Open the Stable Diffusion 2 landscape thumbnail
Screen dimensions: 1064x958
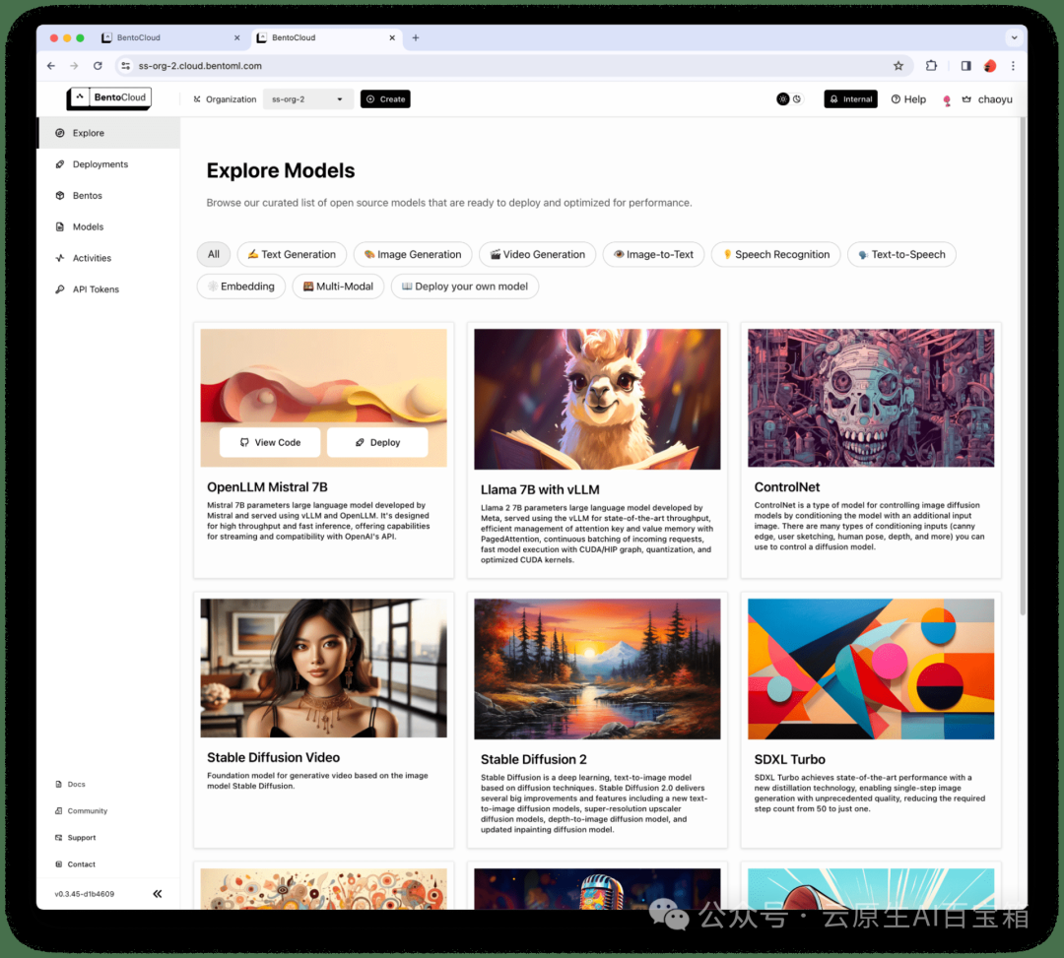[597, 669]
